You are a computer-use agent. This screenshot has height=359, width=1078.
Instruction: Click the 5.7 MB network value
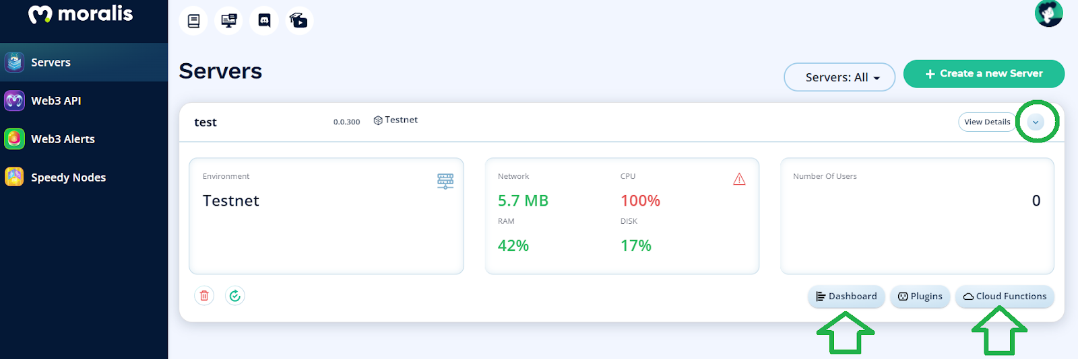tap(523, 200)
